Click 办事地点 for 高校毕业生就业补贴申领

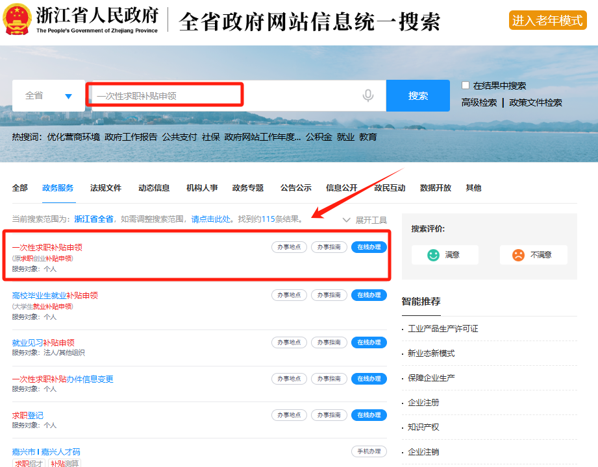point(289,295)
